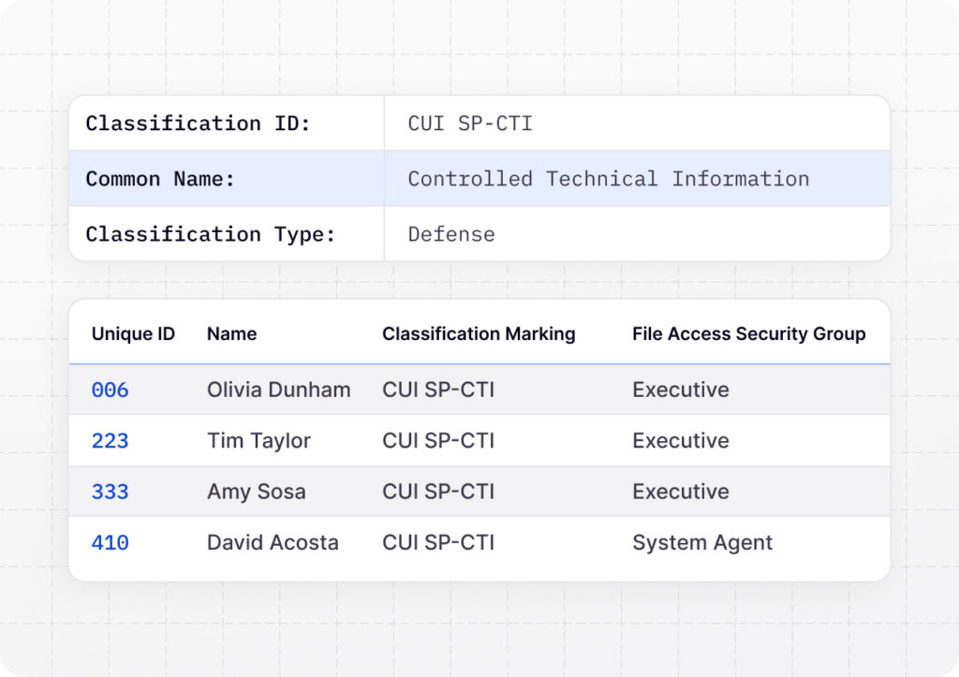
Task: Select Tim Taylor name cell
Action: (258, 441)
